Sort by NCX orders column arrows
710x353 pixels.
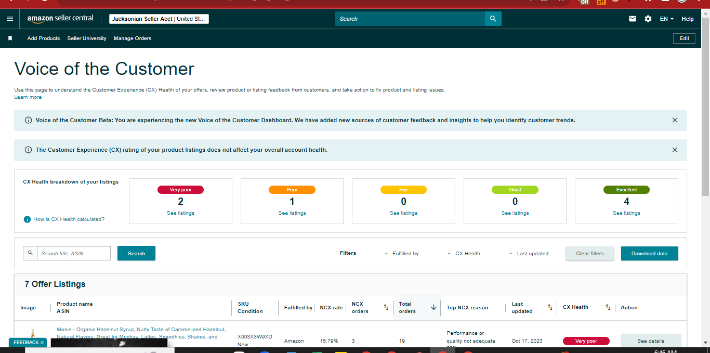pyautogui.click(x=386, y=307)
